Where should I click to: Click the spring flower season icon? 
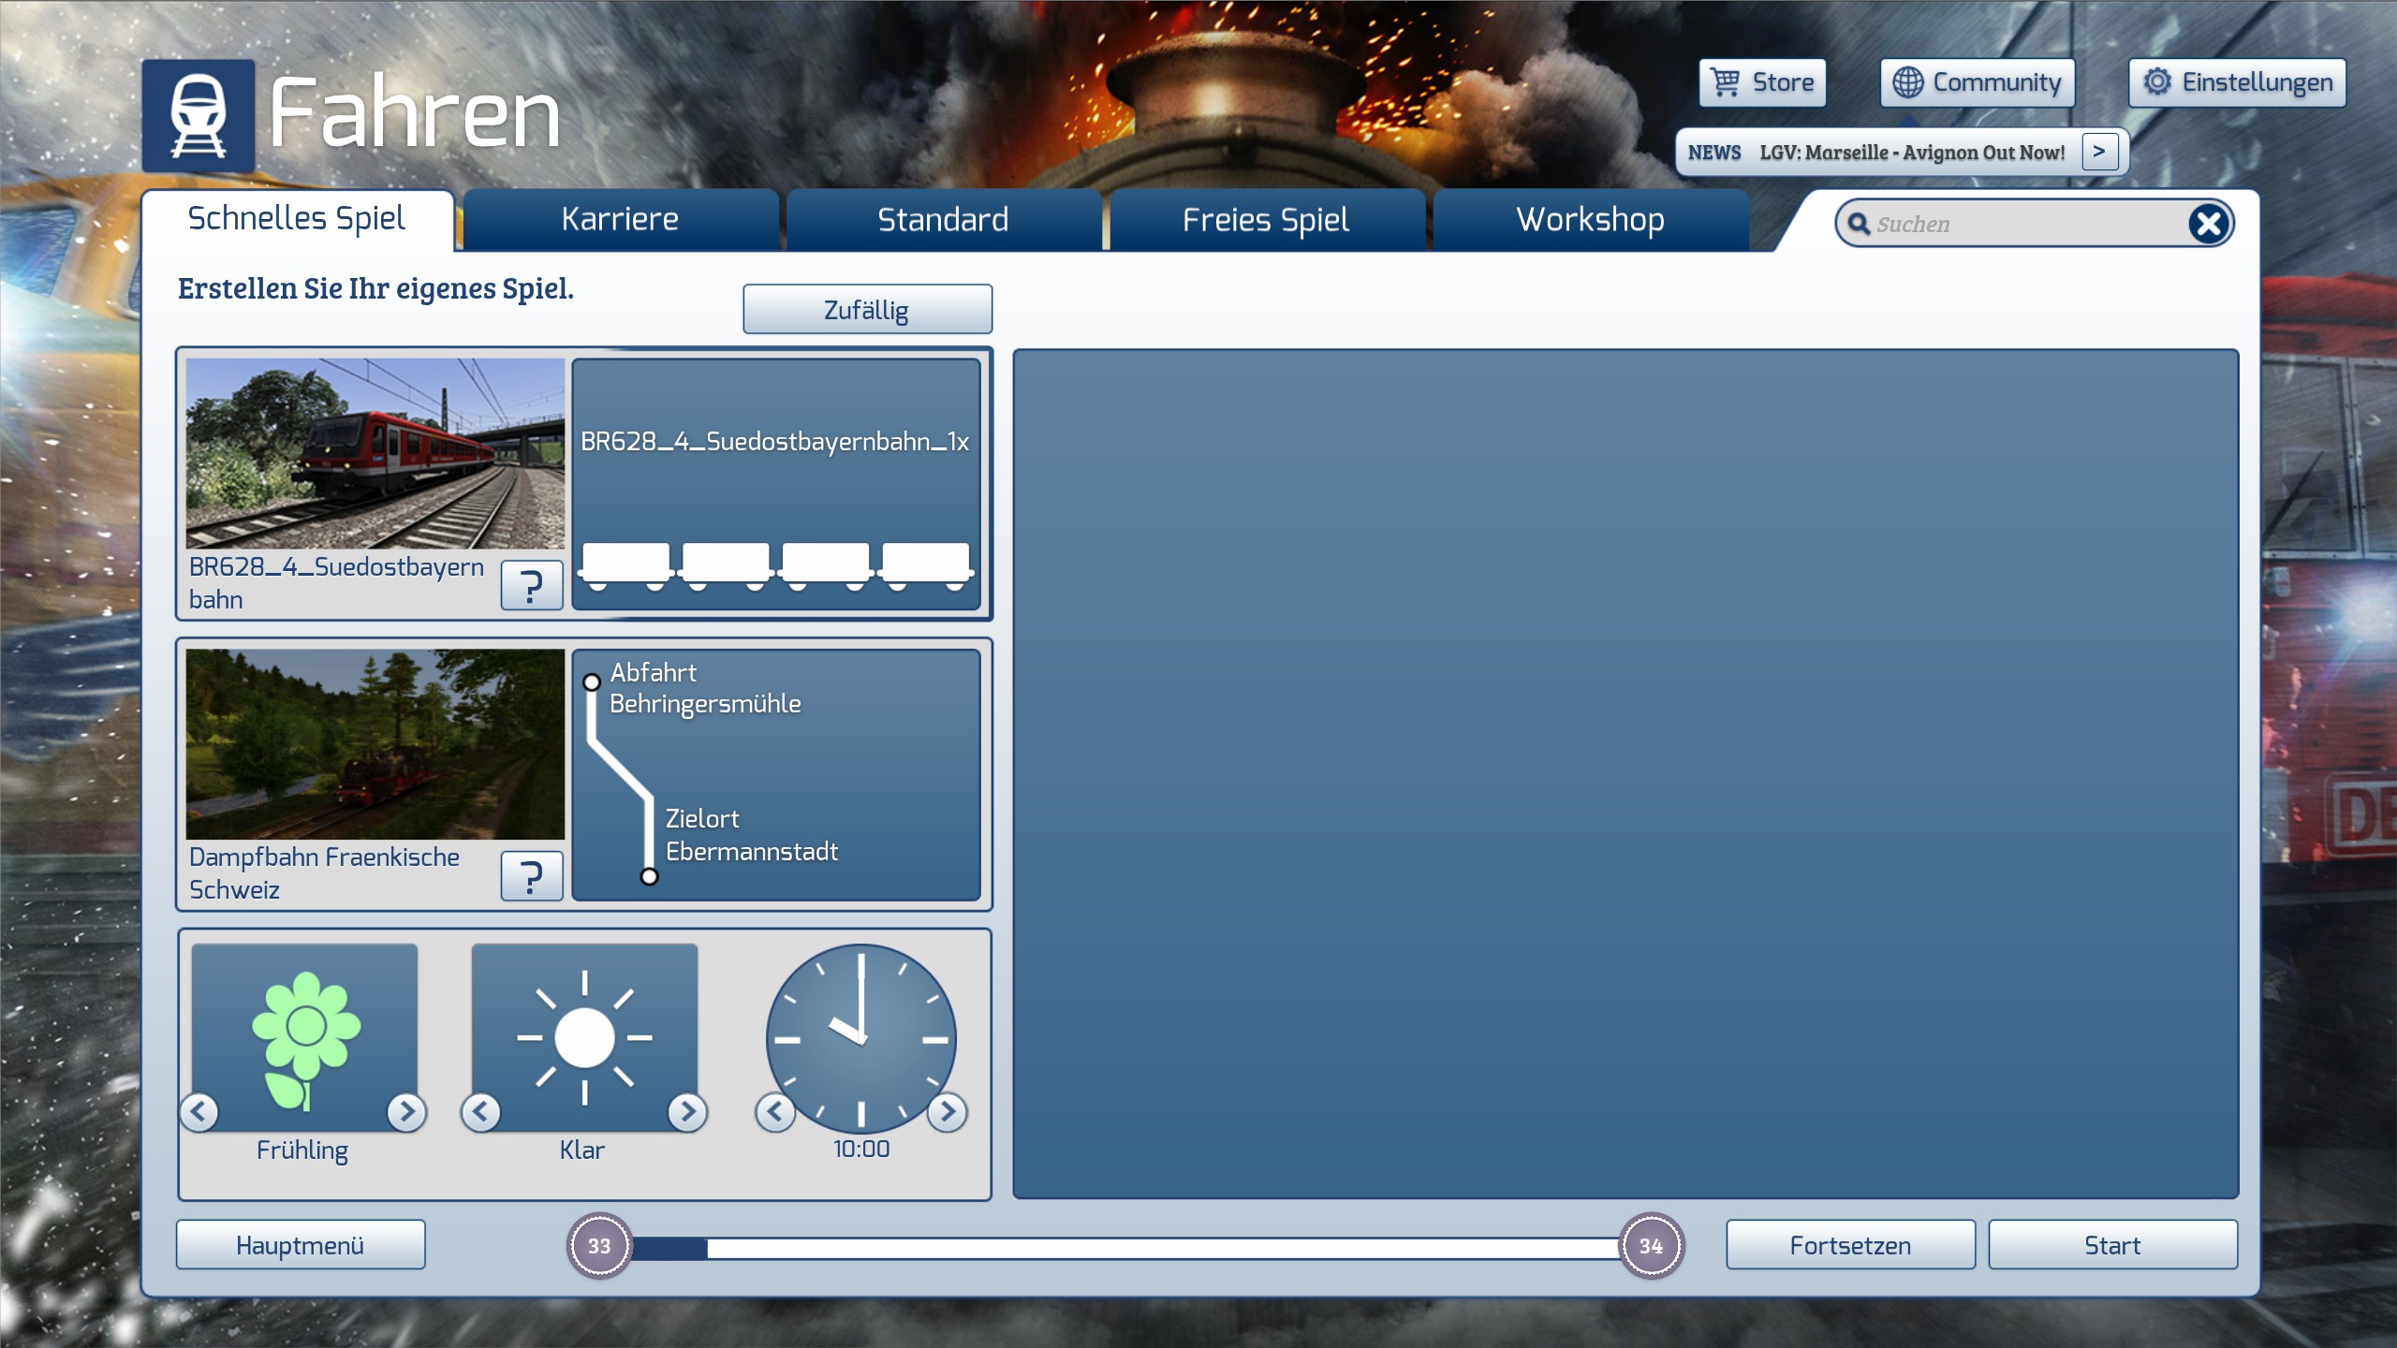point(304,1037)
